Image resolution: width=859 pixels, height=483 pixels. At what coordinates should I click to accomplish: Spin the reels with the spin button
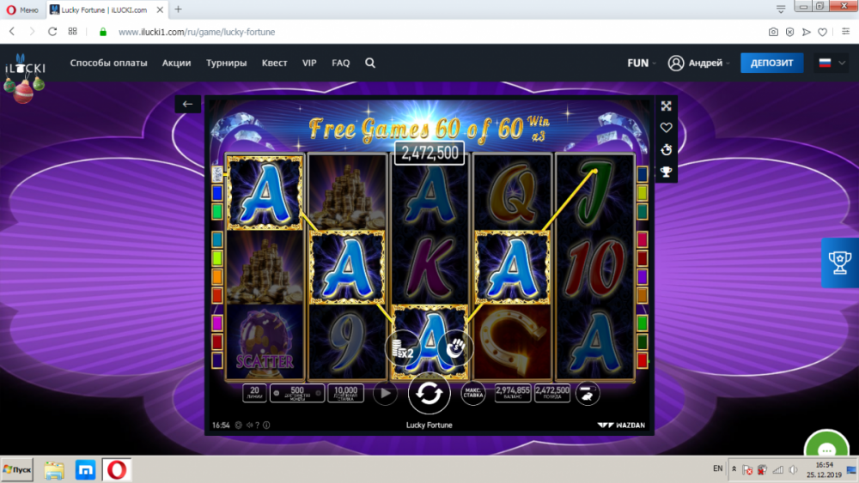pos(429,393)
